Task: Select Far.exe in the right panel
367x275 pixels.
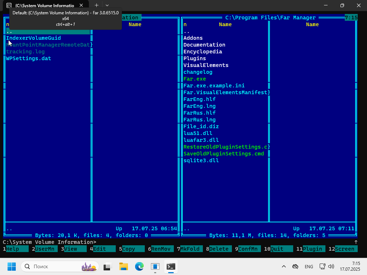Action: pyautogui.click(x=195, y=79)
